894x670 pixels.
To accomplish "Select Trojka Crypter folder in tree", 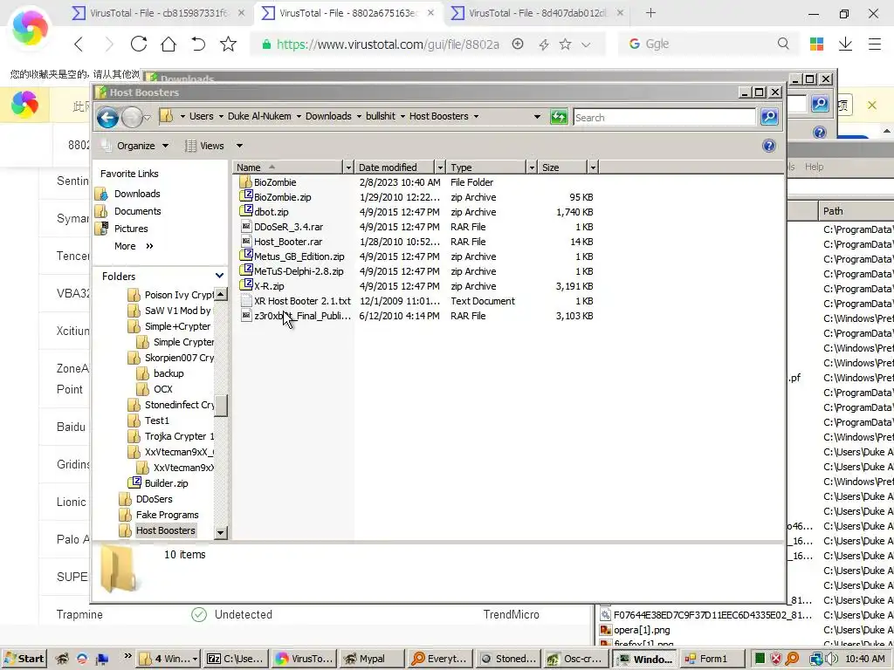I will tap(179, 436).
